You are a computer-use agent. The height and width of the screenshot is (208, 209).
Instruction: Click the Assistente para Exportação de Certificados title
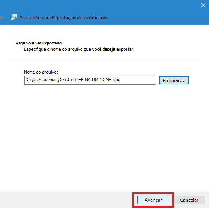64,18
